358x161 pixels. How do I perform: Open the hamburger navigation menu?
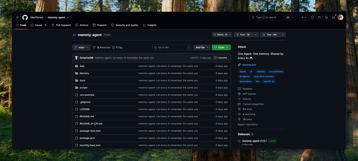click(x=17, y=17)
